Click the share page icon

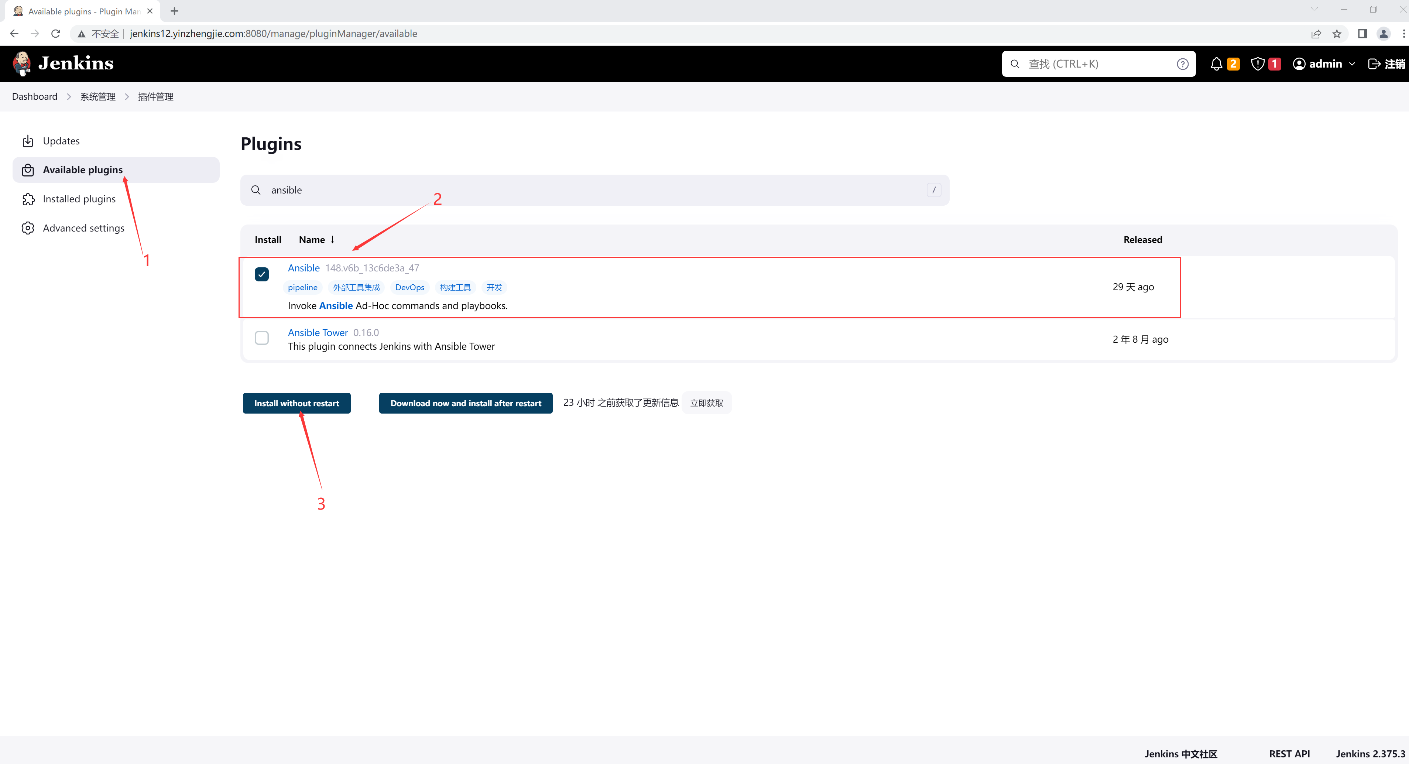[1316, 33]
